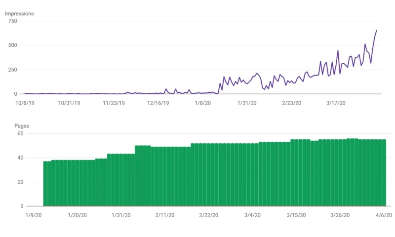Image resolution: width=395 pixels, height=237 pixels.
Task: Click the final peak of the purple impressions line
Action: [x=376, y=31]
